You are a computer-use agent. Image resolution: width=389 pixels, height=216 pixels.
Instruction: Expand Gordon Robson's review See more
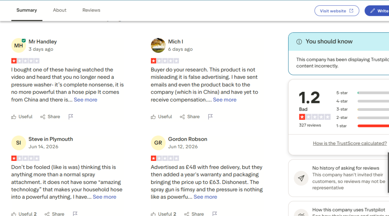pos(205,197)
